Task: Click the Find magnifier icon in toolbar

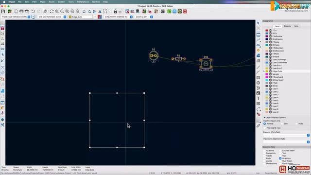Action: [x=45, y=12]
